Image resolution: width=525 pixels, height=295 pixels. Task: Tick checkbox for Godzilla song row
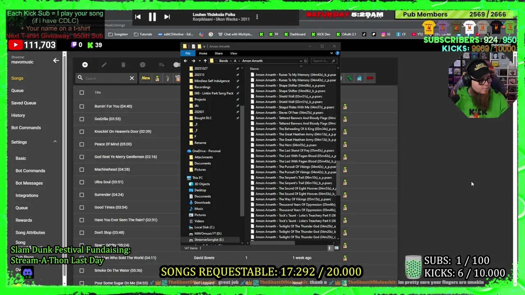click(82, 119)
